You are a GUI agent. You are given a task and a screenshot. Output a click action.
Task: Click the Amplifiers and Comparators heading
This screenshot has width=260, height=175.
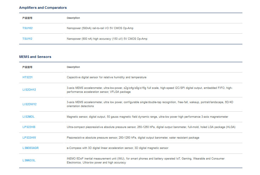[x=43, y=8]
